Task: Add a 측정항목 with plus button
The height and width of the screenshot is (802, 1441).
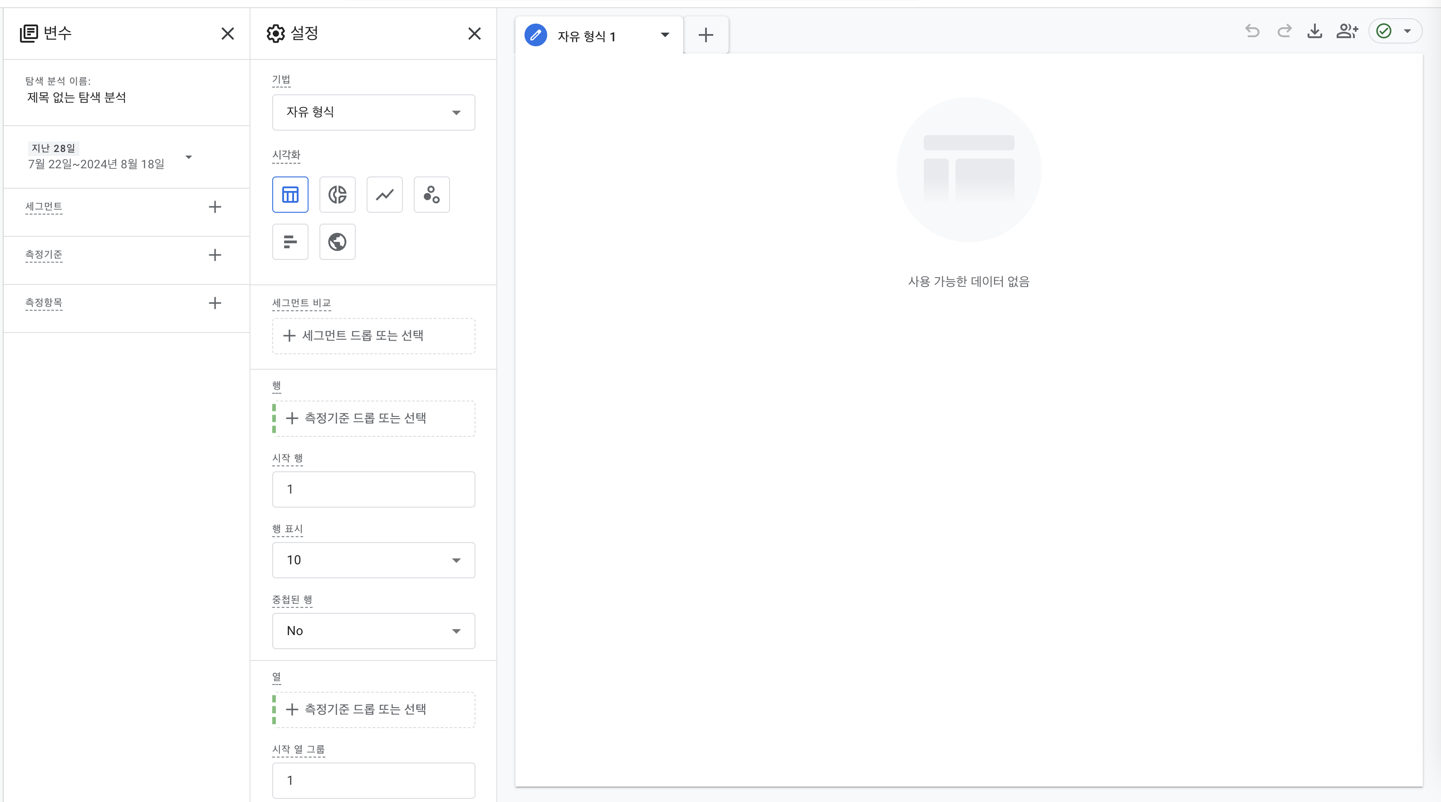Action: [x=215, y=303]
